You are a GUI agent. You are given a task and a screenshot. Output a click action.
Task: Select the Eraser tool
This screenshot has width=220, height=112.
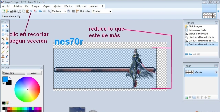pyautogui.click(x=7, y=48)
